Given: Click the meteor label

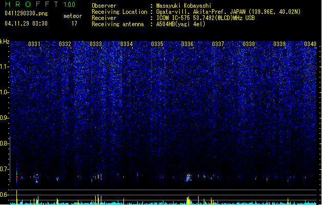Looking at the screenshot, I should pyautogui.click(x=73, y=16).
